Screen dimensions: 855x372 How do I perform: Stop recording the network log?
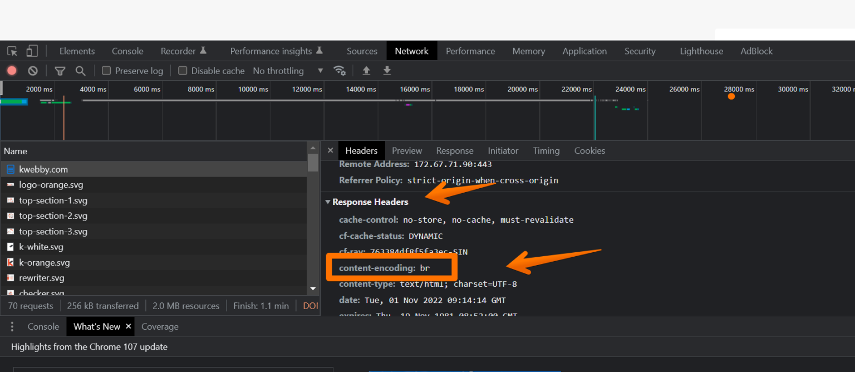click(x=11, y=70)
